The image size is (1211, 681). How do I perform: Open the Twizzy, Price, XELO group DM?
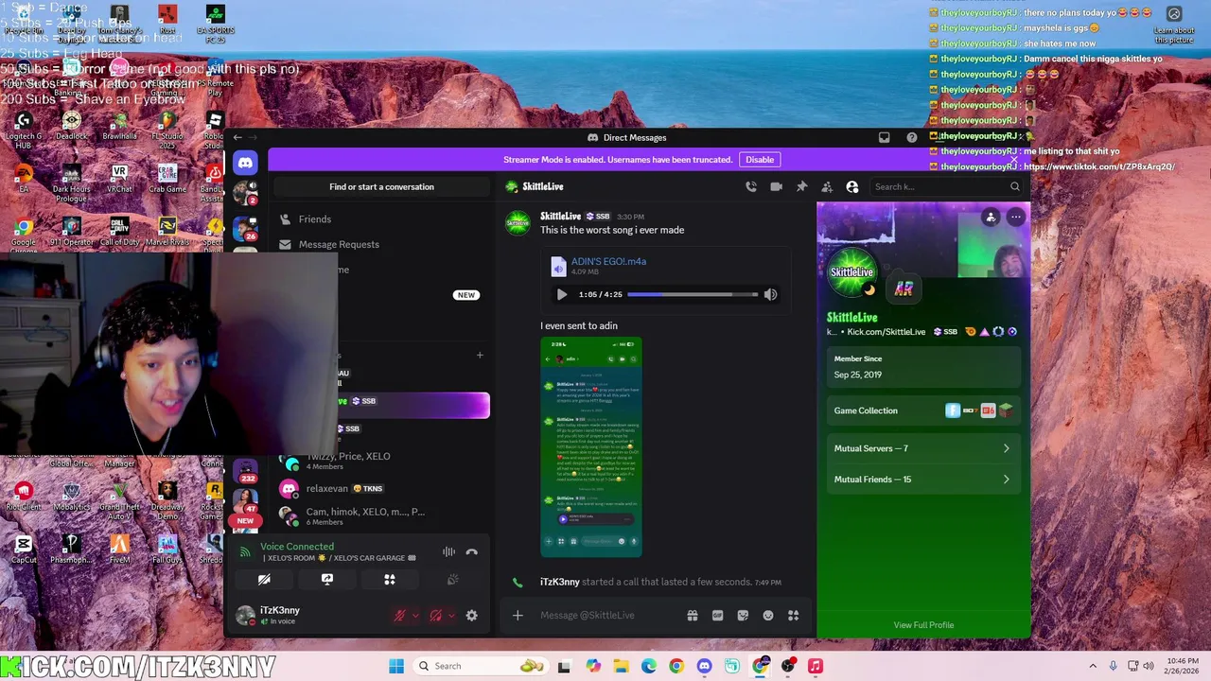pos(380,461)
